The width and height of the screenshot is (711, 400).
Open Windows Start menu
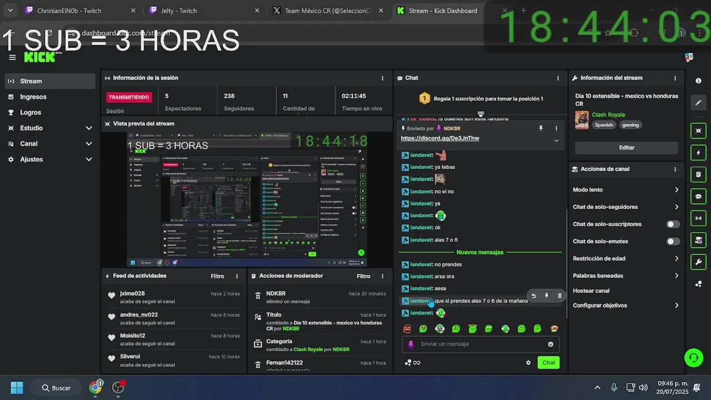(x=17, y=387)
